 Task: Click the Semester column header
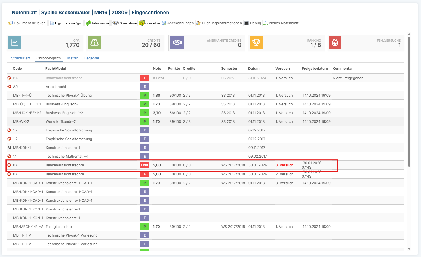pyautogui.click(x=229, y=69)
